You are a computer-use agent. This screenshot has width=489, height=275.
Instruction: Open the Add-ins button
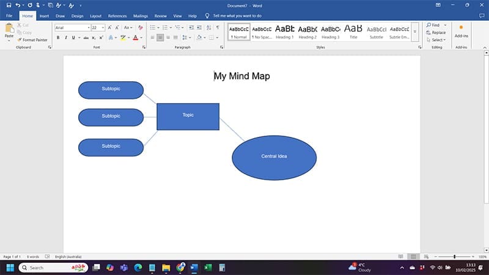[x=461, y=31]
